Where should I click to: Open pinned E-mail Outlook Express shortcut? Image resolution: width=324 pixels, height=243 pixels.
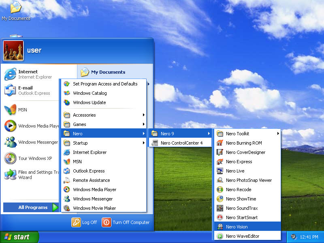coord(31,90)
